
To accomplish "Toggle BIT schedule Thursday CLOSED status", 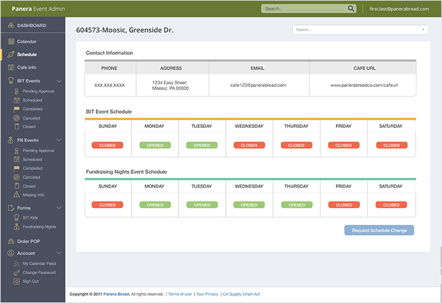I will click(x=297, y=145).
